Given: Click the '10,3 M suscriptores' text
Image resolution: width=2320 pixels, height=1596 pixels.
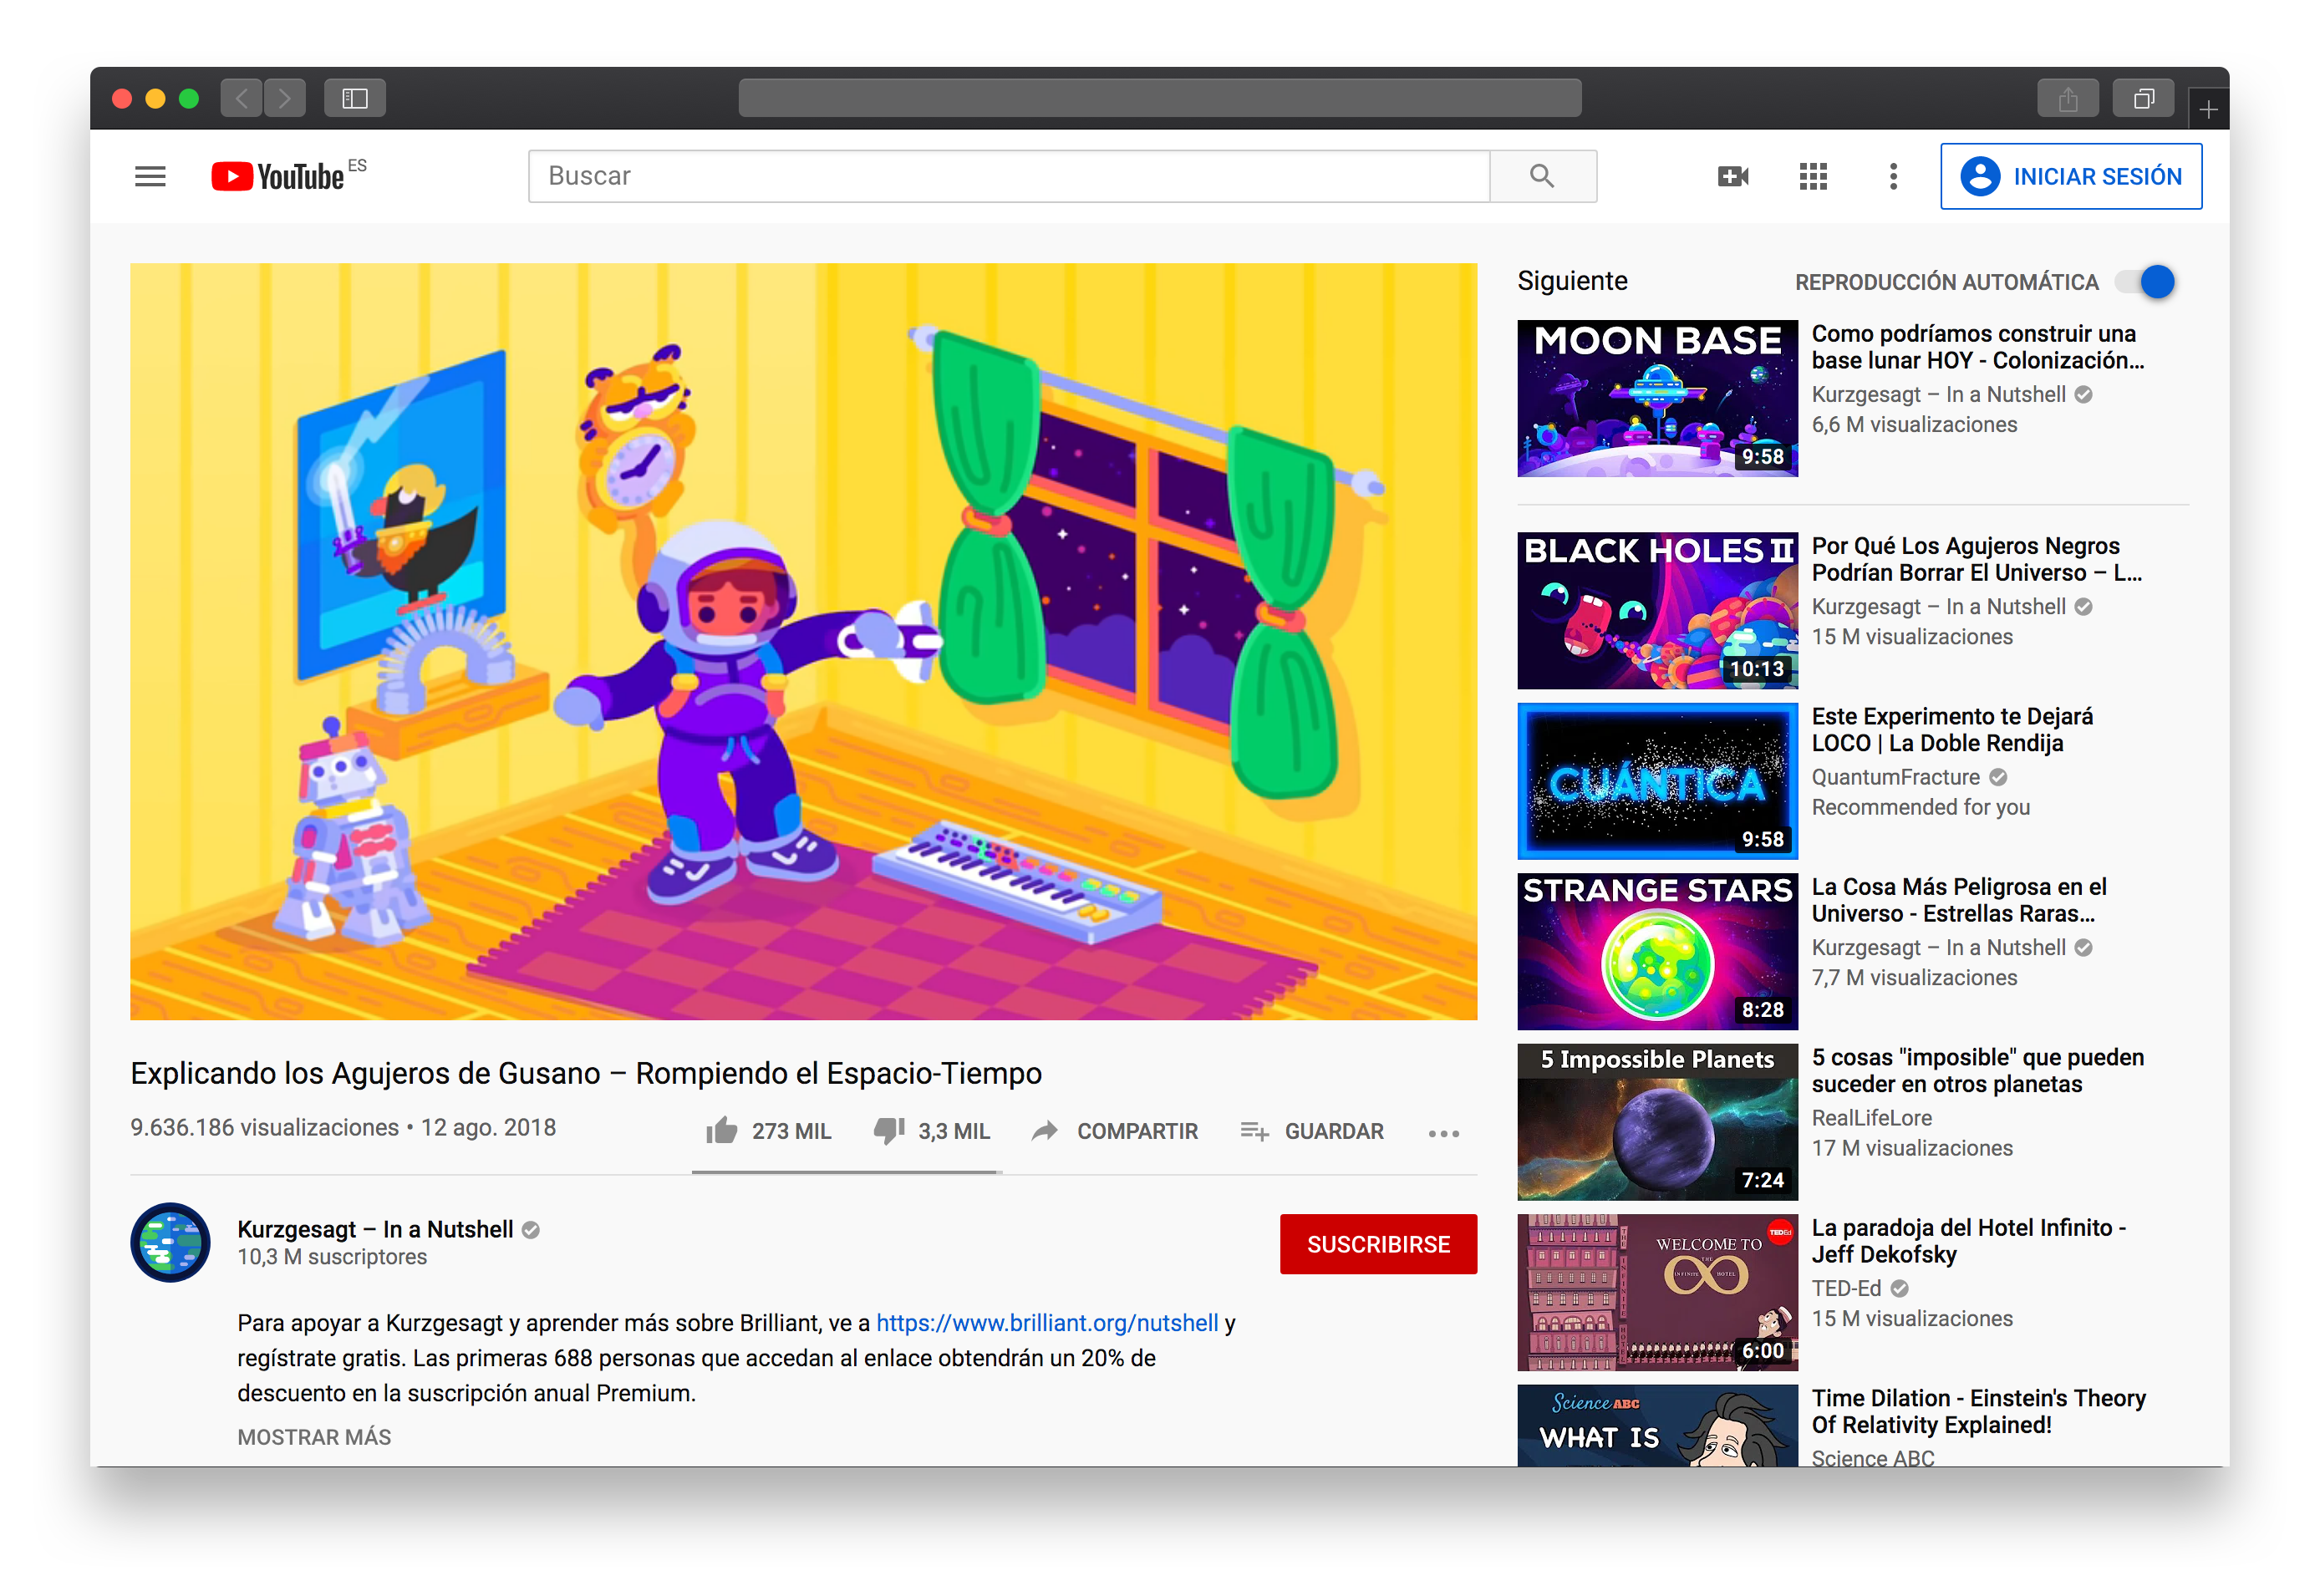Looking at the screenshot, I should (x=332, y=1257).
